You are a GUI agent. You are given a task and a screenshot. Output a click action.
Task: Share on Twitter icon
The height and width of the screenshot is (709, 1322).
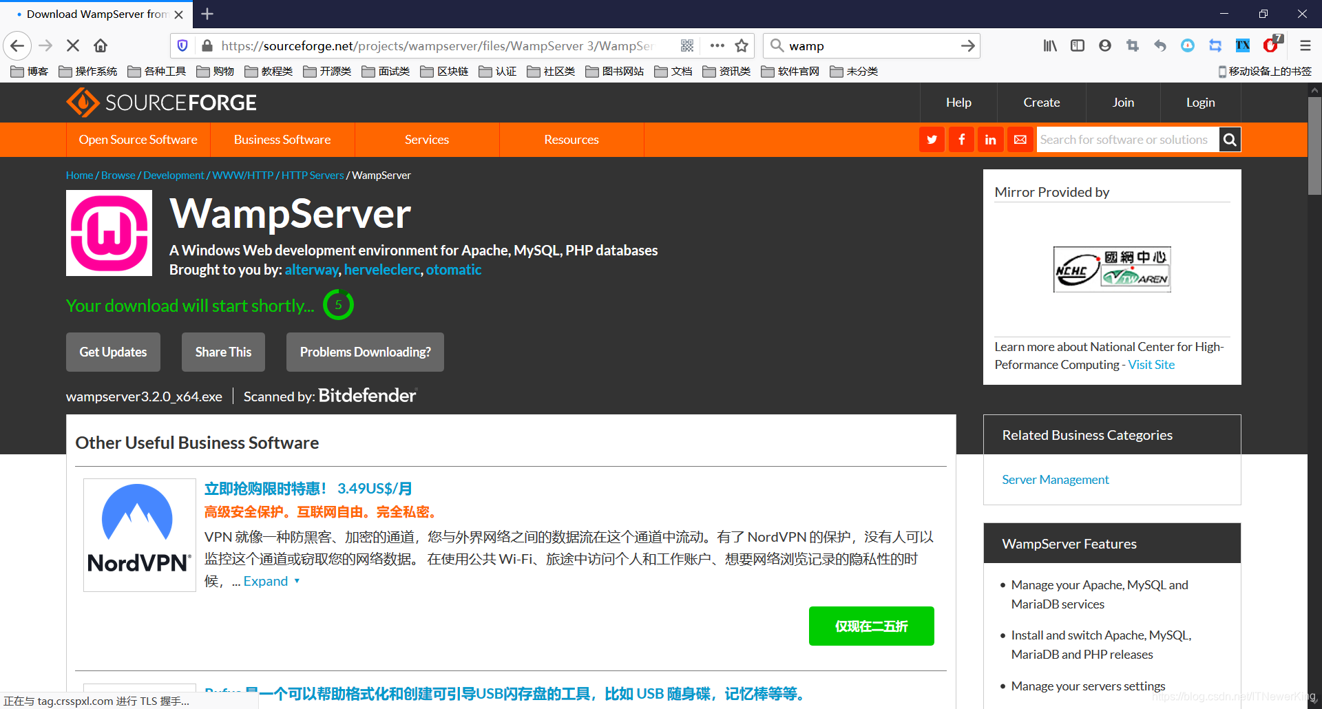932,140
